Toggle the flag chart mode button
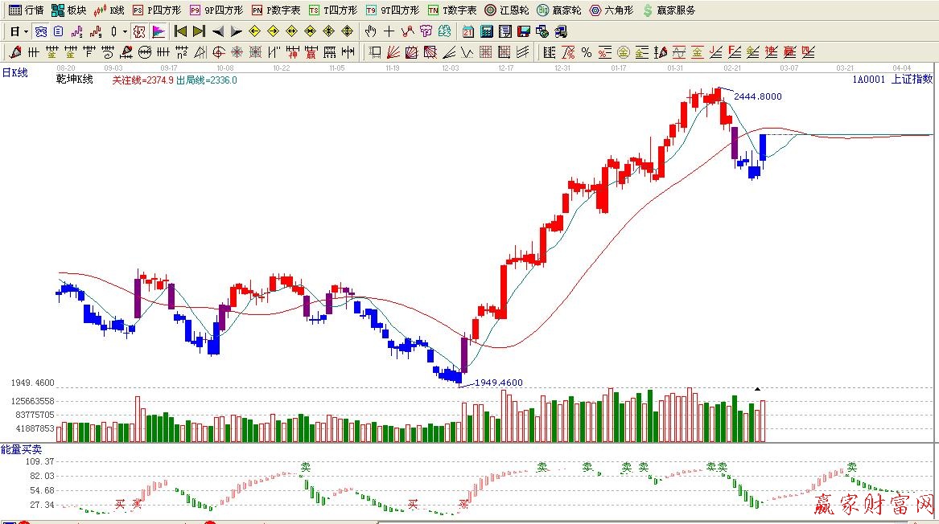 pyautogui.click(x=159, y=31)
